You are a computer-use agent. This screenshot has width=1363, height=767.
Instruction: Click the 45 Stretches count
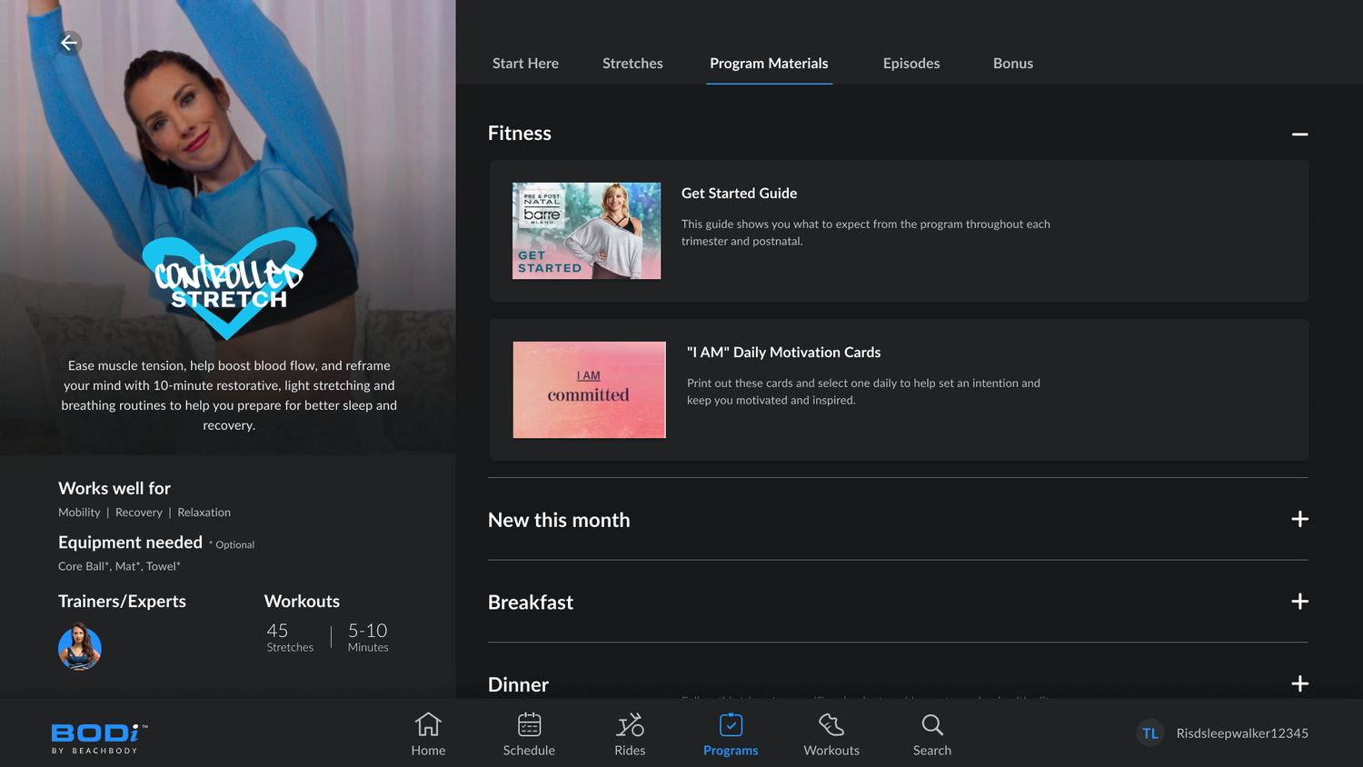click(290, 637)
